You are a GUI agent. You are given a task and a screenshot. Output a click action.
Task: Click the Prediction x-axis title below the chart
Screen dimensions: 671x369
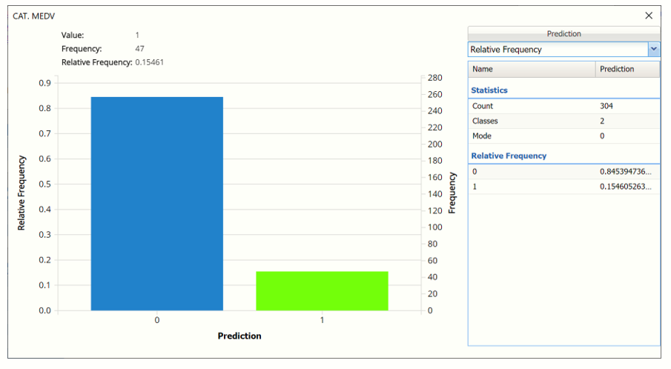(x=239, y=336)
